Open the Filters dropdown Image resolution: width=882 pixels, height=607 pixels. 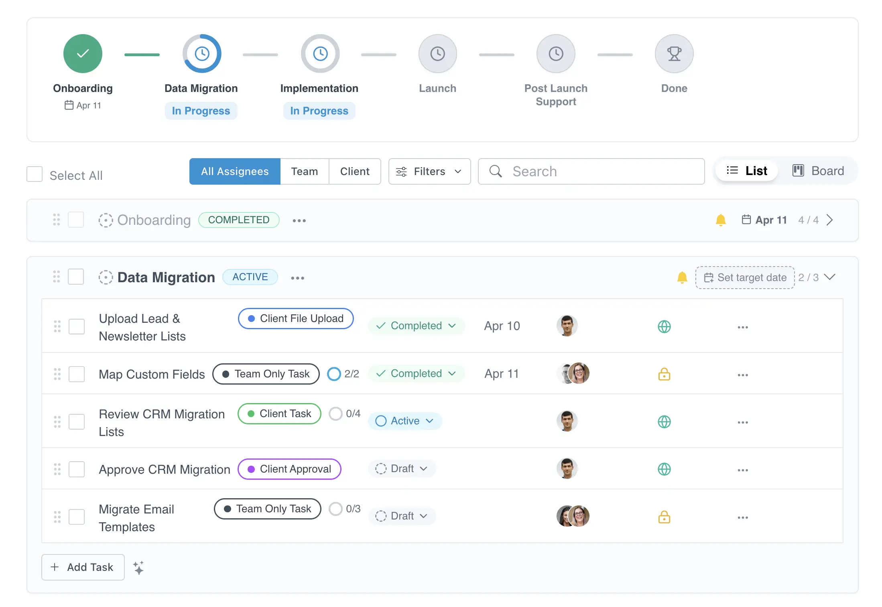pos(429,171)
